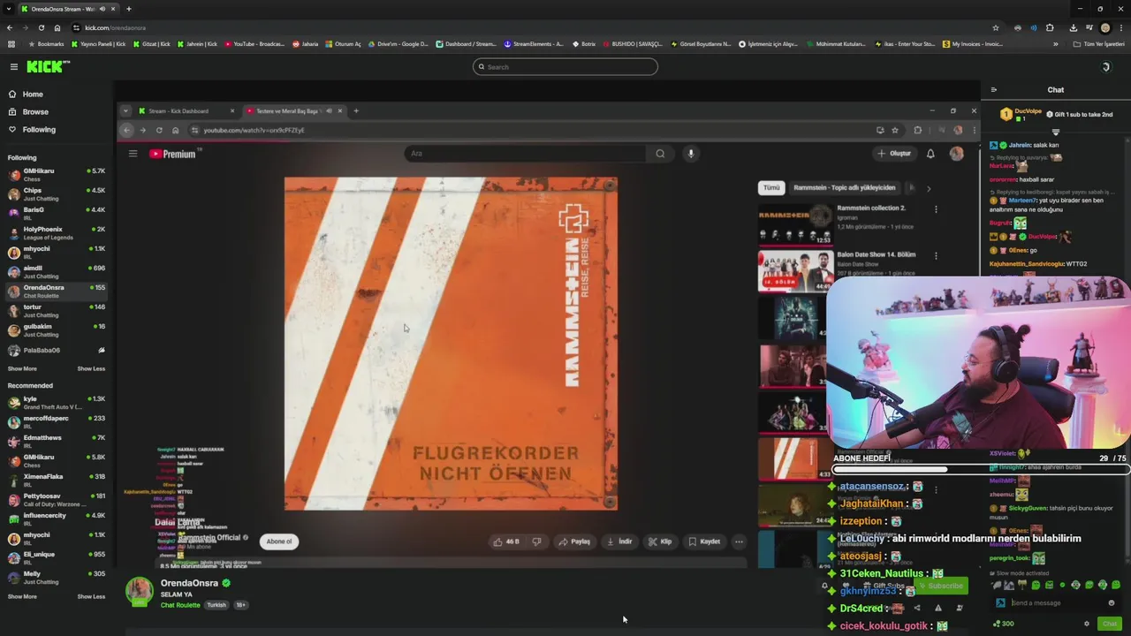Dislike the YouTube video
The height and width of the screenshot is (636, 1131).
[x=536, y=541]
